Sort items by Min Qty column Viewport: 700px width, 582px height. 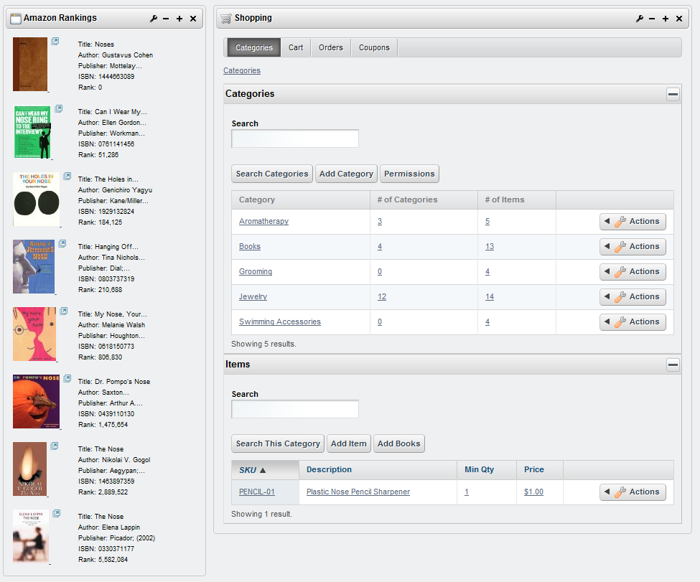tap(479, 469)
